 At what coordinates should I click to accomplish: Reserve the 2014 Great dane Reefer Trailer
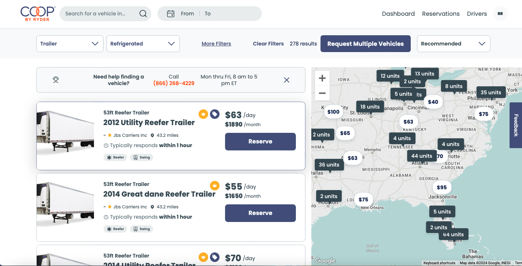click(260, 213)
